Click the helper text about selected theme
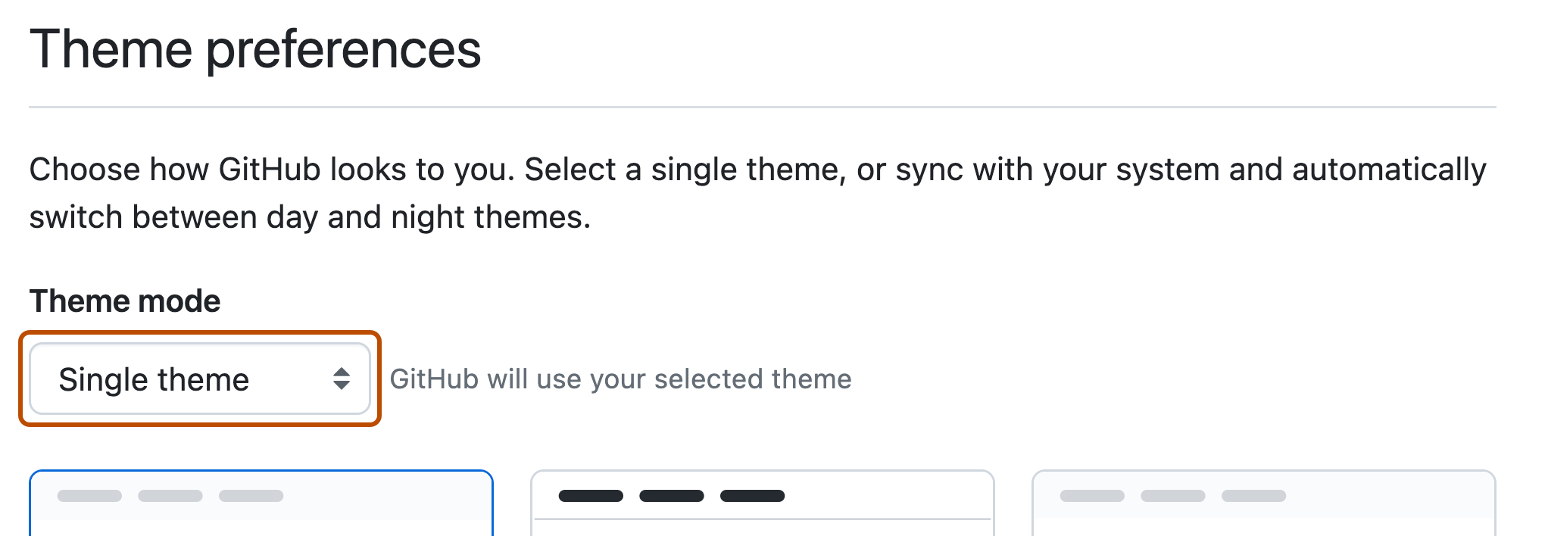 (x=620, y=379)
